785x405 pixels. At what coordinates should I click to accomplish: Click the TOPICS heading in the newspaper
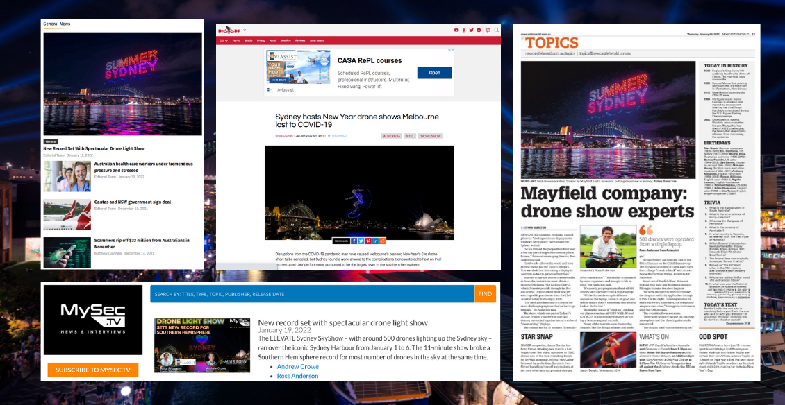coord(552,43)
